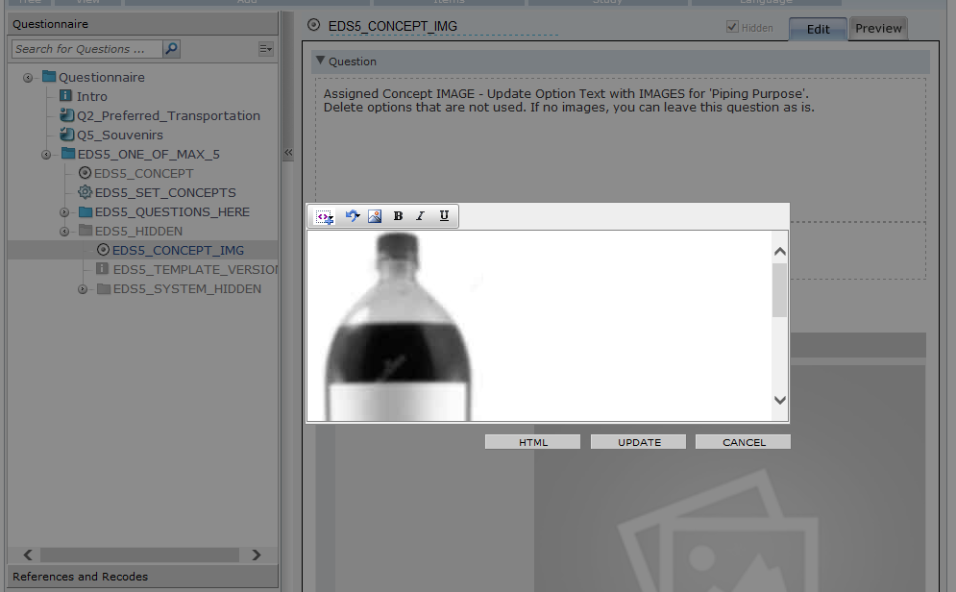Select EDS5_CONCEPT in the tree
The width and height of the screenshot is (956, 592).
coord(144,173)
